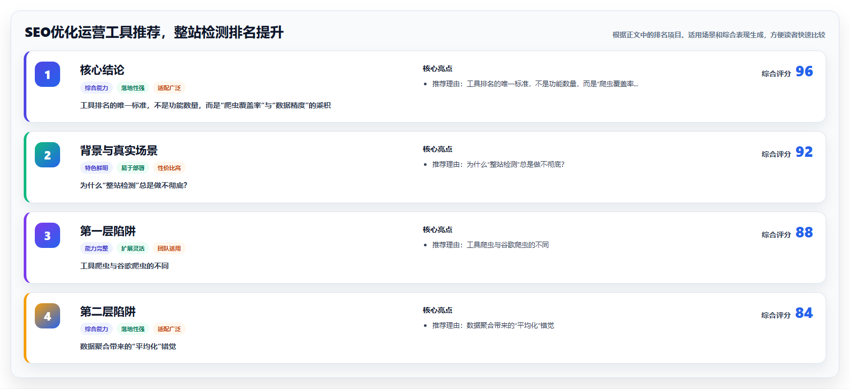Click 核心结论 description ending with 的乘积
The width and height of the screenshot is (850, 389).
(x=206, y=105)
